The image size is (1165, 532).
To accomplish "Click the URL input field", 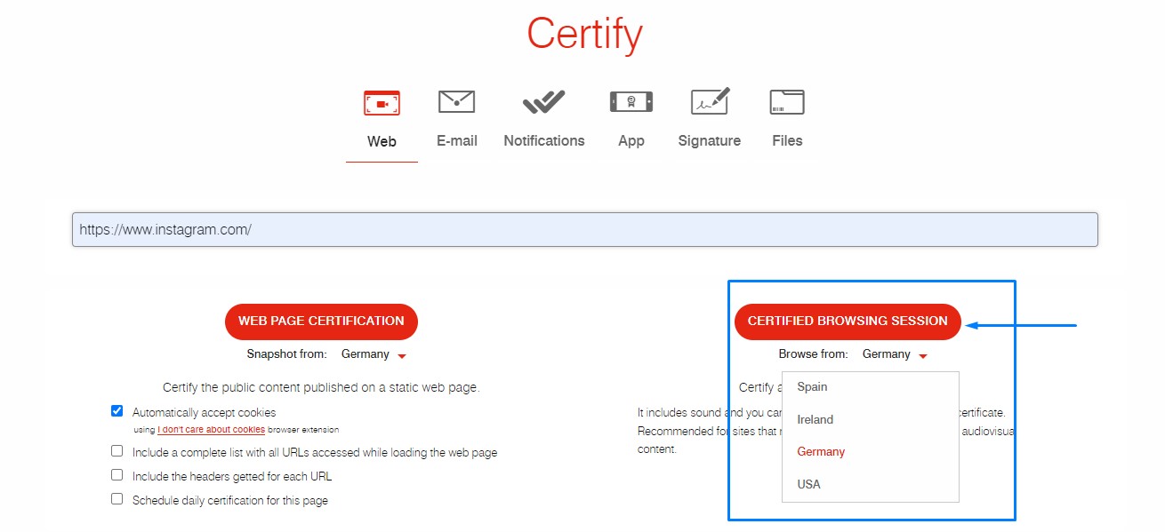I will (584, 229).
